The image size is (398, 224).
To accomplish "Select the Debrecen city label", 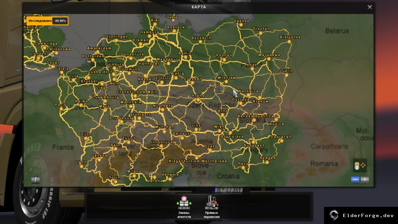I will point(281,137).
